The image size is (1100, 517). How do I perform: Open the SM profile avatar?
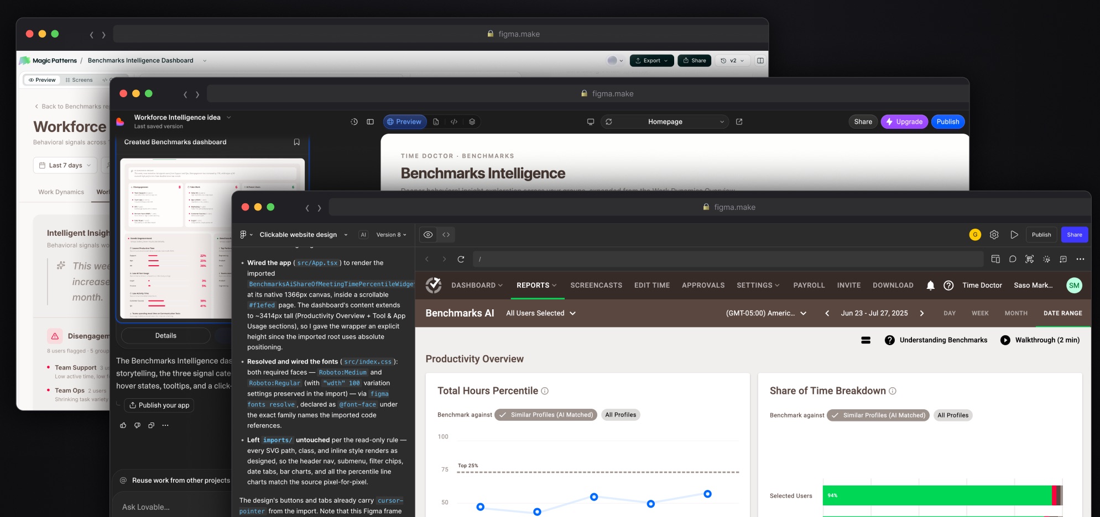tap(1074, 286)
